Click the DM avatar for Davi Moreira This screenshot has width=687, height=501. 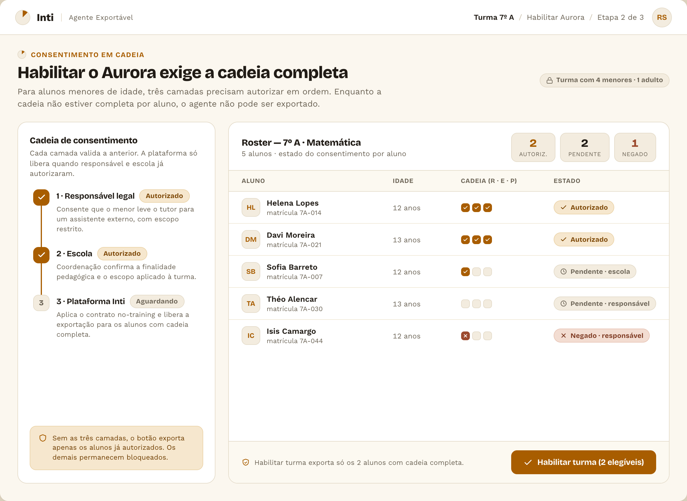[251, 240]
